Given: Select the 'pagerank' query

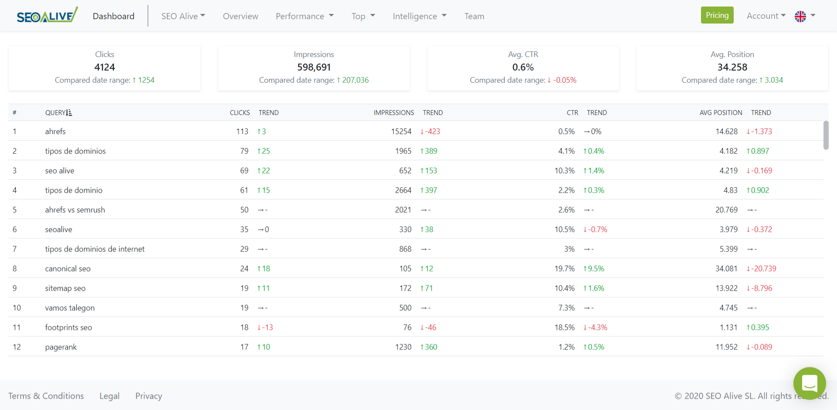Looking at the screenshot, I should point(61,347).
